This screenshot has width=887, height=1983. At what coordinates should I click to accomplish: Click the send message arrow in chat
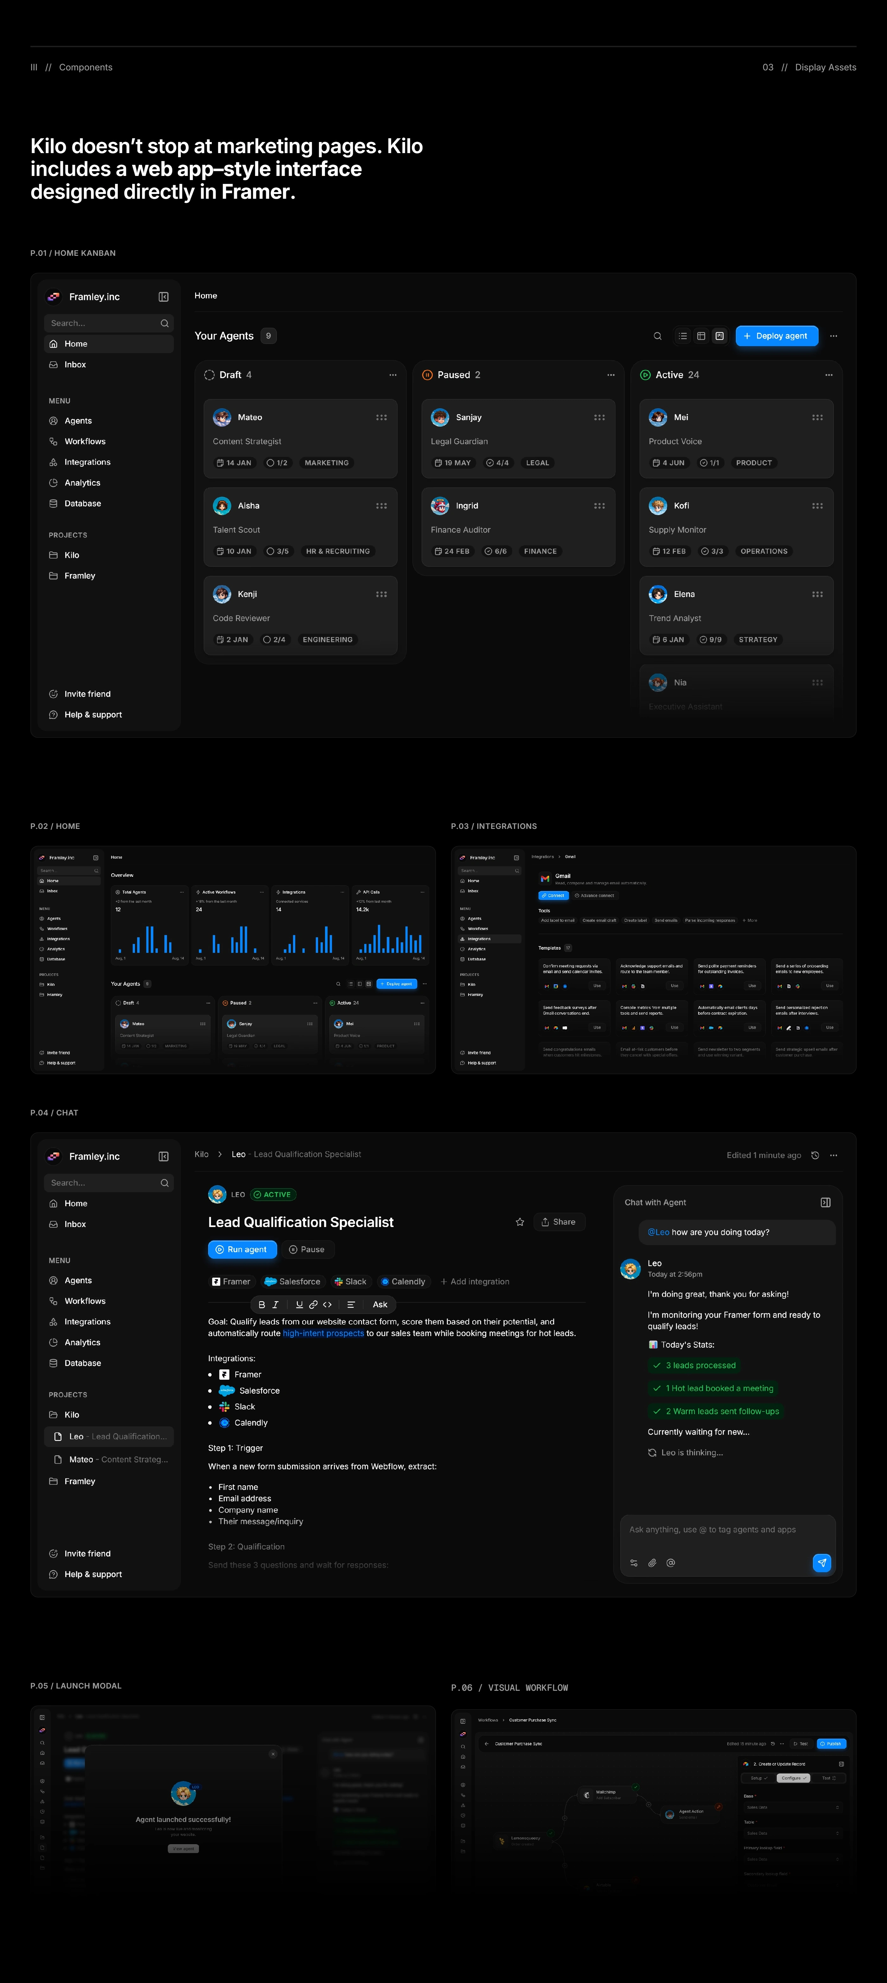point(822,1563)
